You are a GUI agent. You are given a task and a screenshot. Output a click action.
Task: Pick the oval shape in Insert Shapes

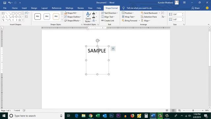pos(16,13)
